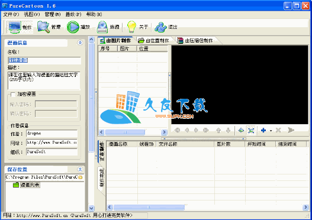The image size is (312, 220).
Task: Click the organization field containing PureSoft
Action: [52, 152]
